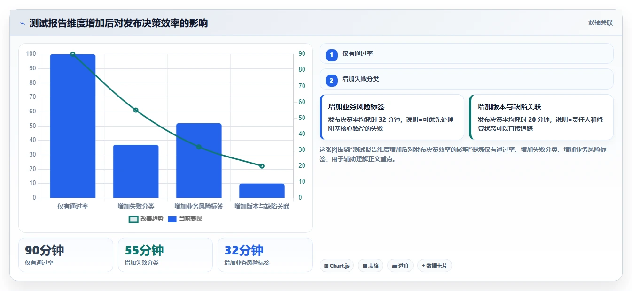The height and width of the screenshot is (291, 632).
Task: Click x-axis label 增加版本与缺陷关联
Action: pyautogui.click(x=262, y=206)
